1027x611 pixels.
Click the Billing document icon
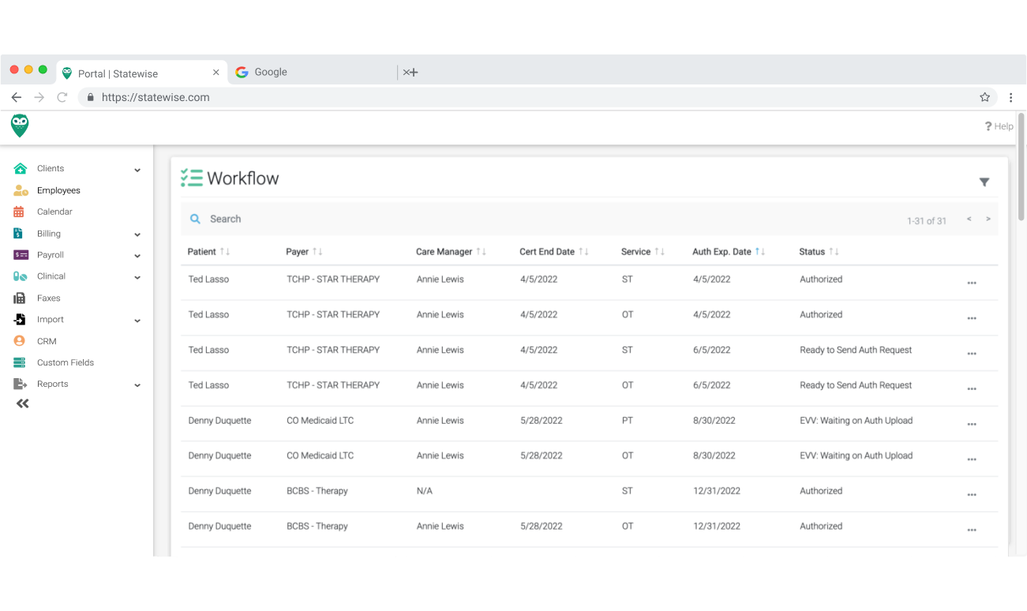(x=18, y=234)
